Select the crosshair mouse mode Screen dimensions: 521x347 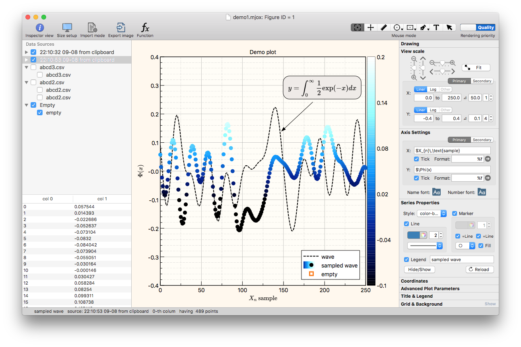(x=371, y=27)
